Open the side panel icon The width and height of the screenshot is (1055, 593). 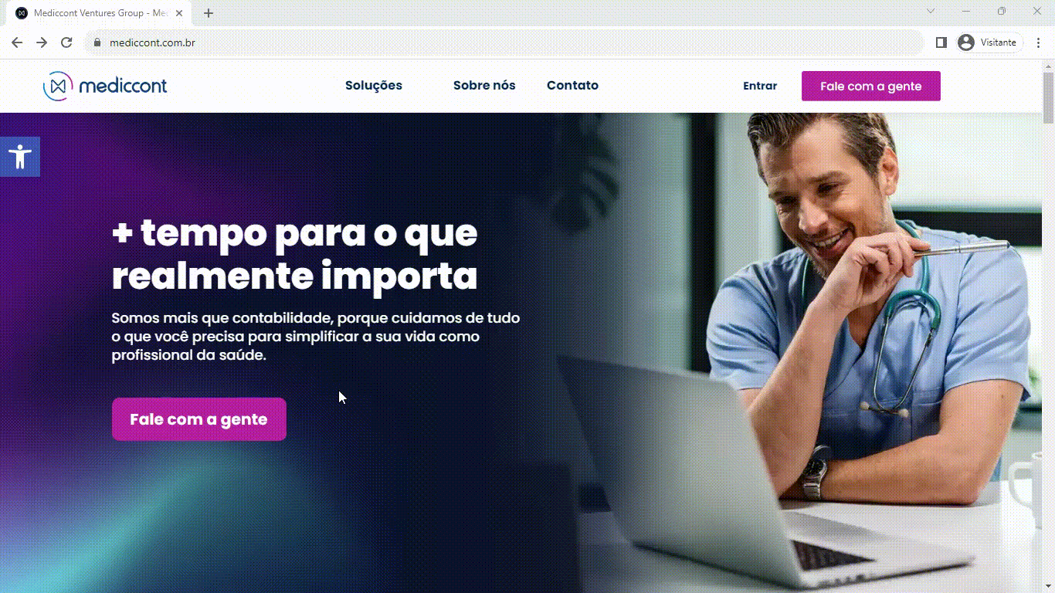941,42
